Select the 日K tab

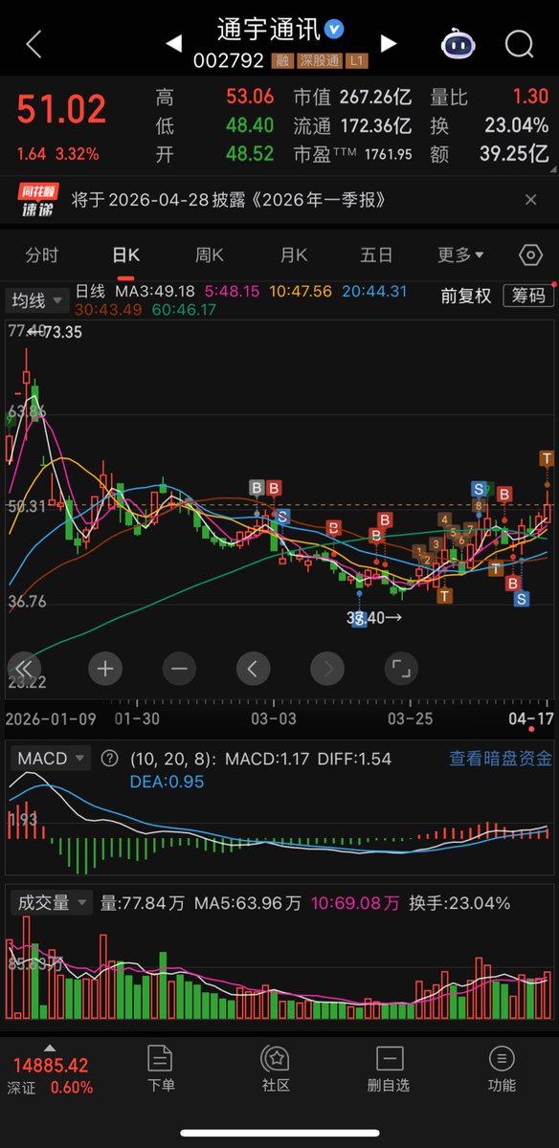pos(126,254)
